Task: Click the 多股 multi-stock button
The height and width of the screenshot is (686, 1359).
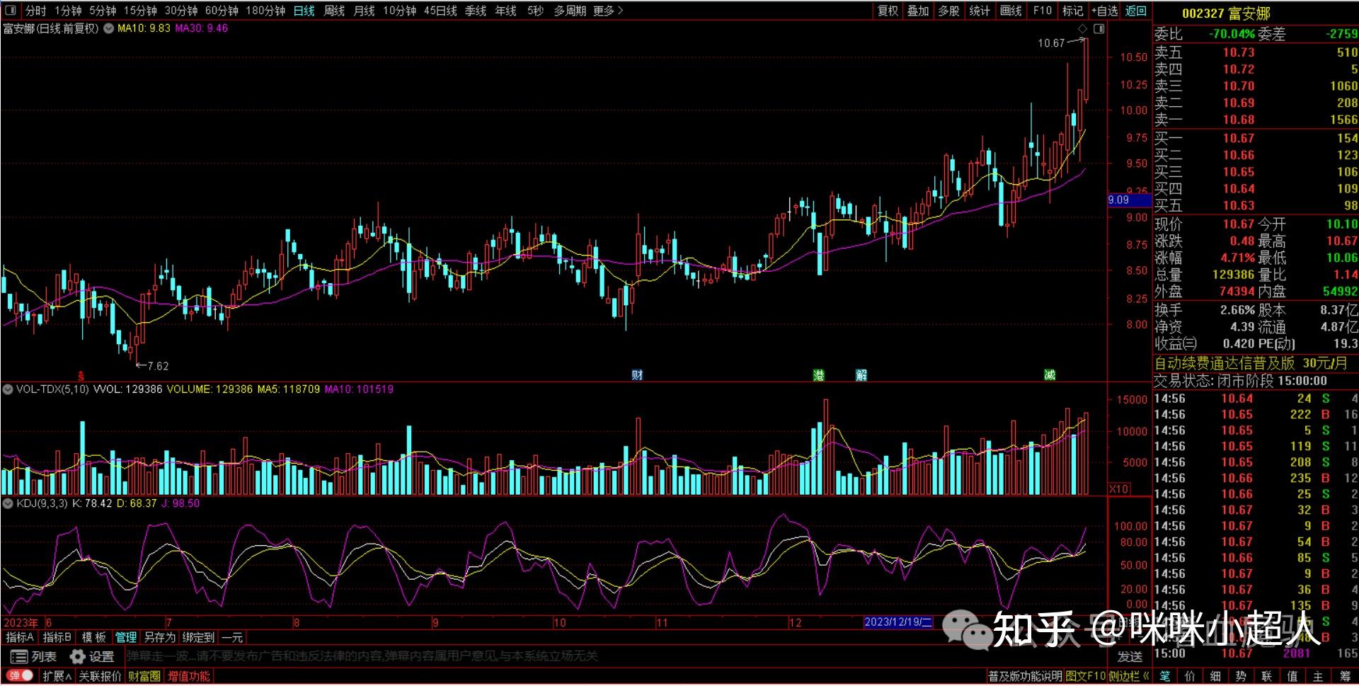Action: click(x=948, y=11)
